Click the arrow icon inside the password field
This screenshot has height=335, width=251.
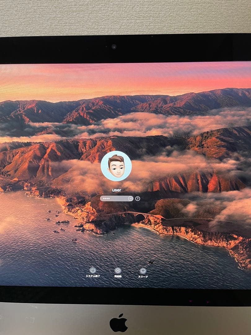point(130,199)
